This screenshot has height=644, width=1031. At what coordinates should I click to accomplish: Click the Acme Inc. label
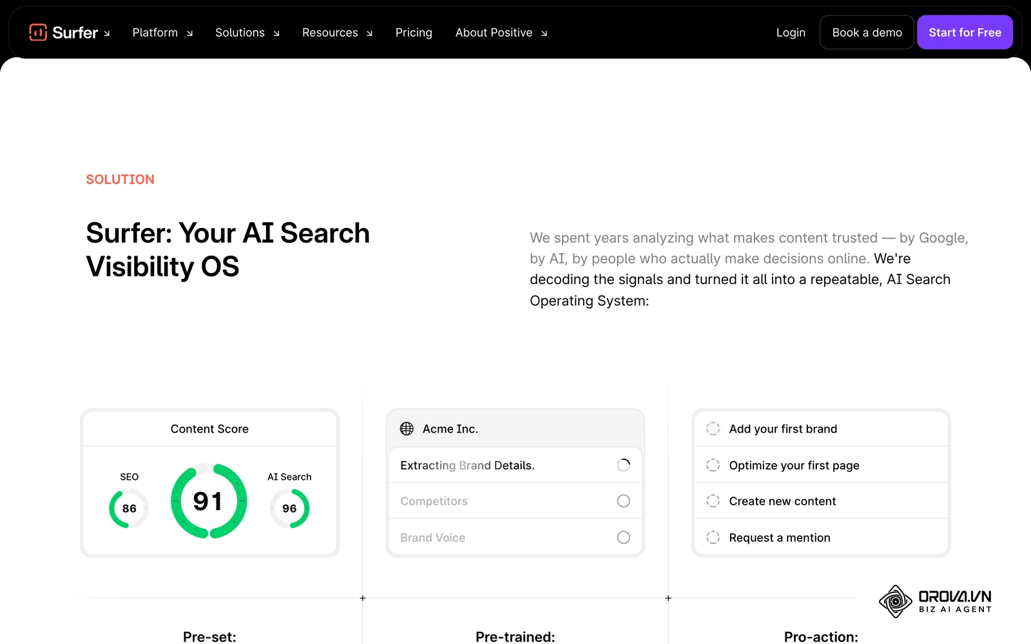(450, 429)
